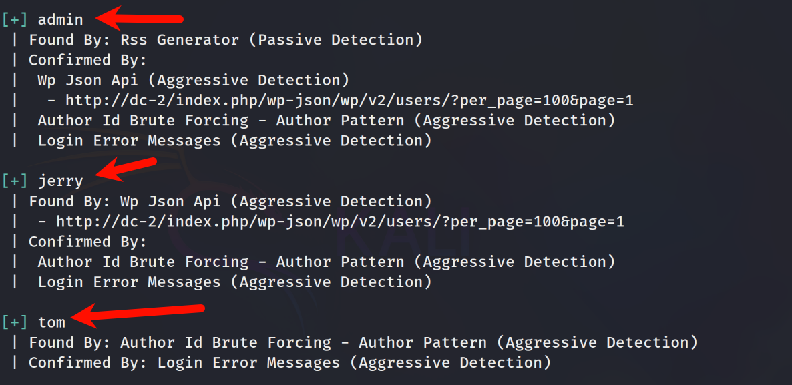
Task: Click 'Wp Json Api' line under admin
Action: [x=194, y=80]
